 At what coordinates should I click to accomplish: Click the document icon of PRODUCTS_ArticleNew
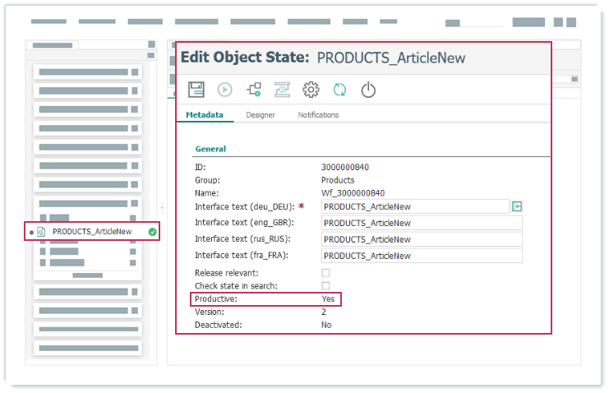coord(41,232)
